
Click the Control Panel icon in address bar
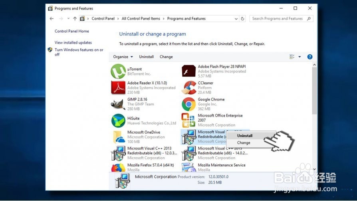coord(82,19)
